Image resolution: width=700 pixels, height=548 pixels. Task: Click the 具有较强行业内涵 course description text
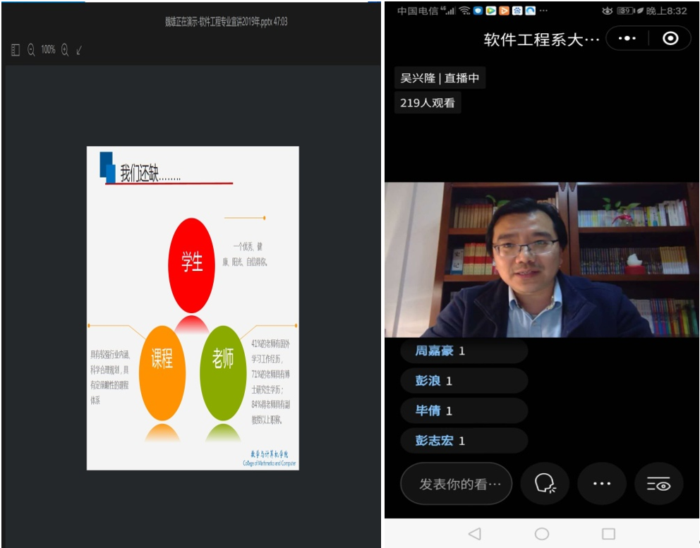tap(110, 377)
